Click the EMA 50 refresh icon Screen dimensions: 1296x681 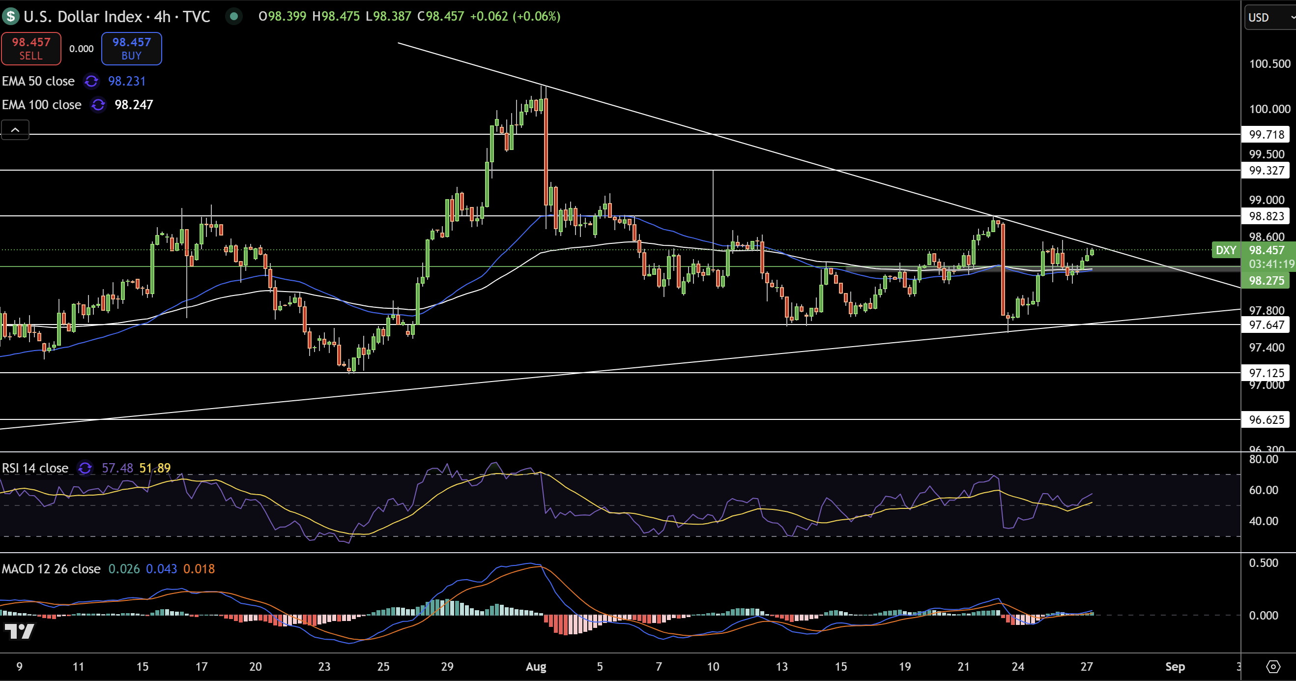pos(91,81)
